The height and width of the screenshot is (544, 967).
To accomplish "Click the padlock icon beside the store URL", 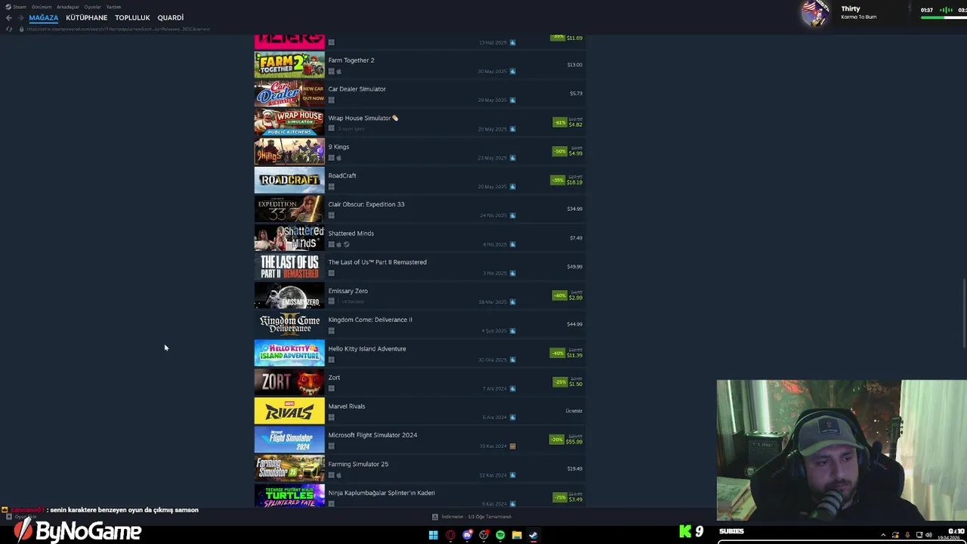I will coord(21,29).
